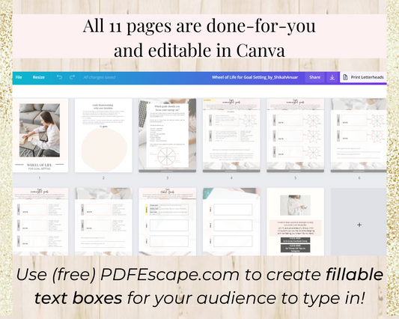
Task: Click the undo arrow icon
Action: point(59,77)
